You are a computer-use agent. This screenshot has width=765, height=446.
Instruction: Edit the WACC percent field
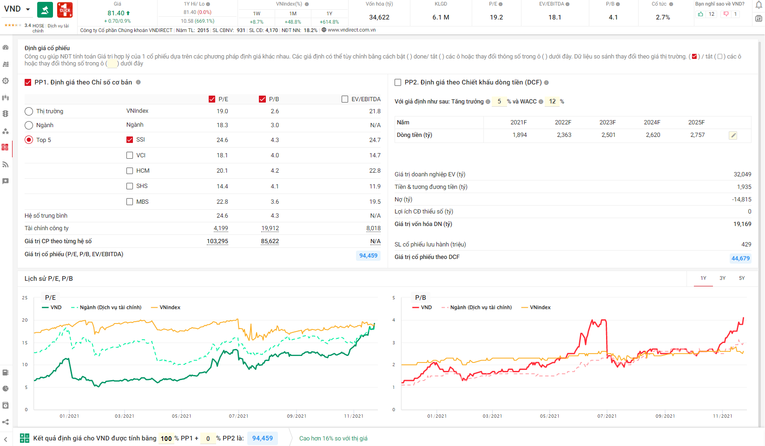552,102
